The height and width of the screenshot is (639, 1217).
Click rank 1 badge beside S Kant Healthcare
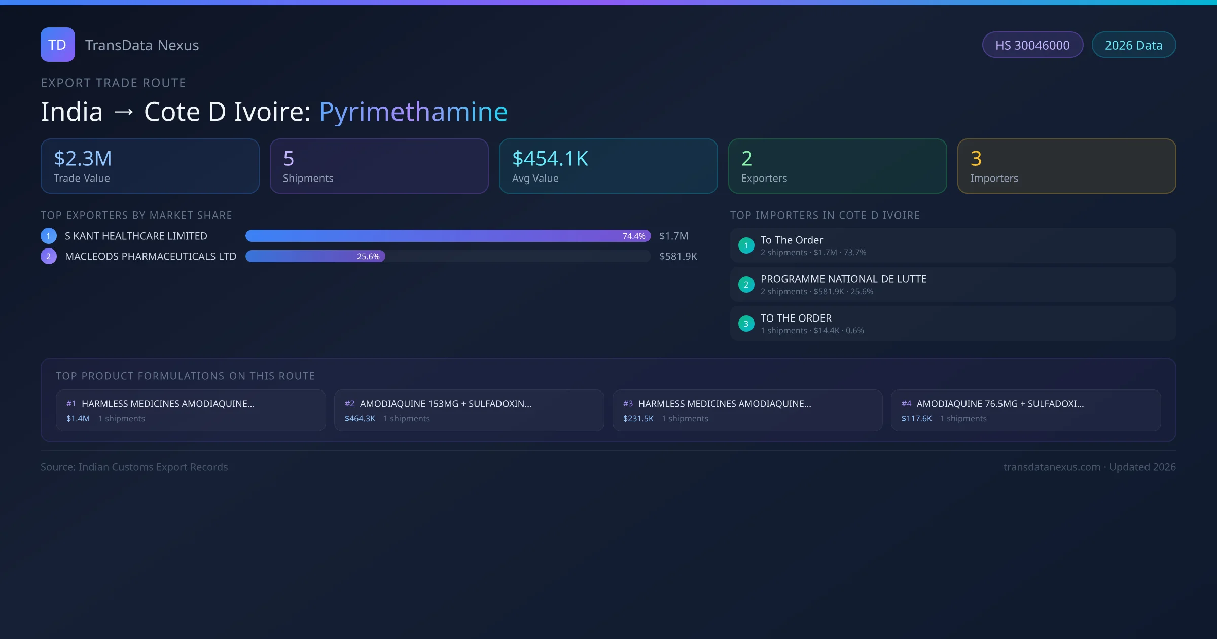(x=49, y=236)
